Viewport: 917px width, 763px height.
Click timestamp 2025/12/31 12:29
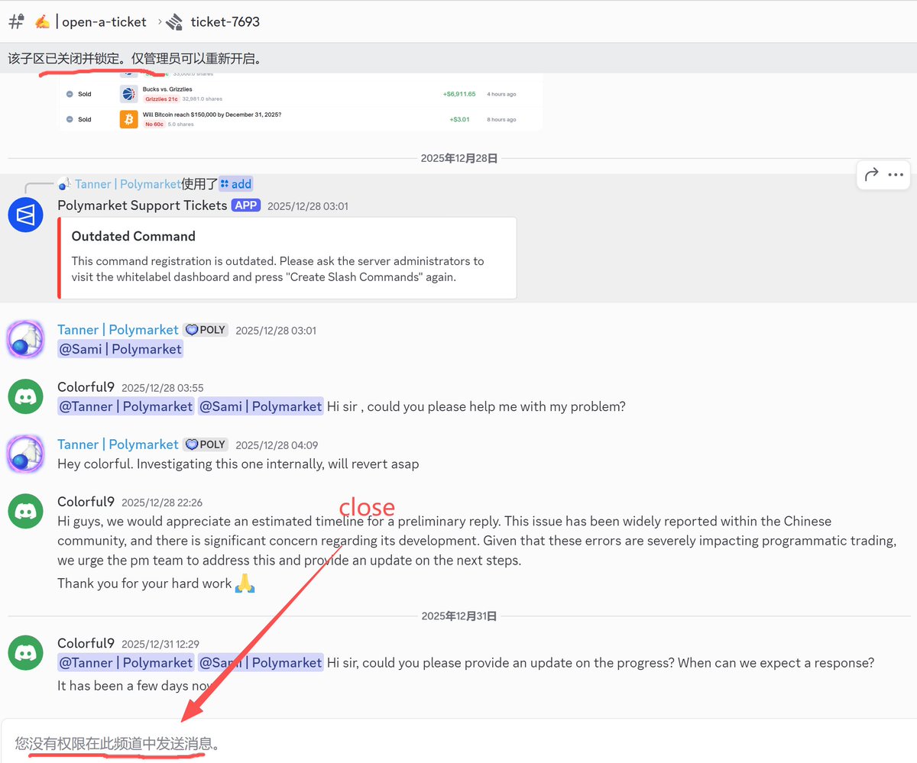160,644
